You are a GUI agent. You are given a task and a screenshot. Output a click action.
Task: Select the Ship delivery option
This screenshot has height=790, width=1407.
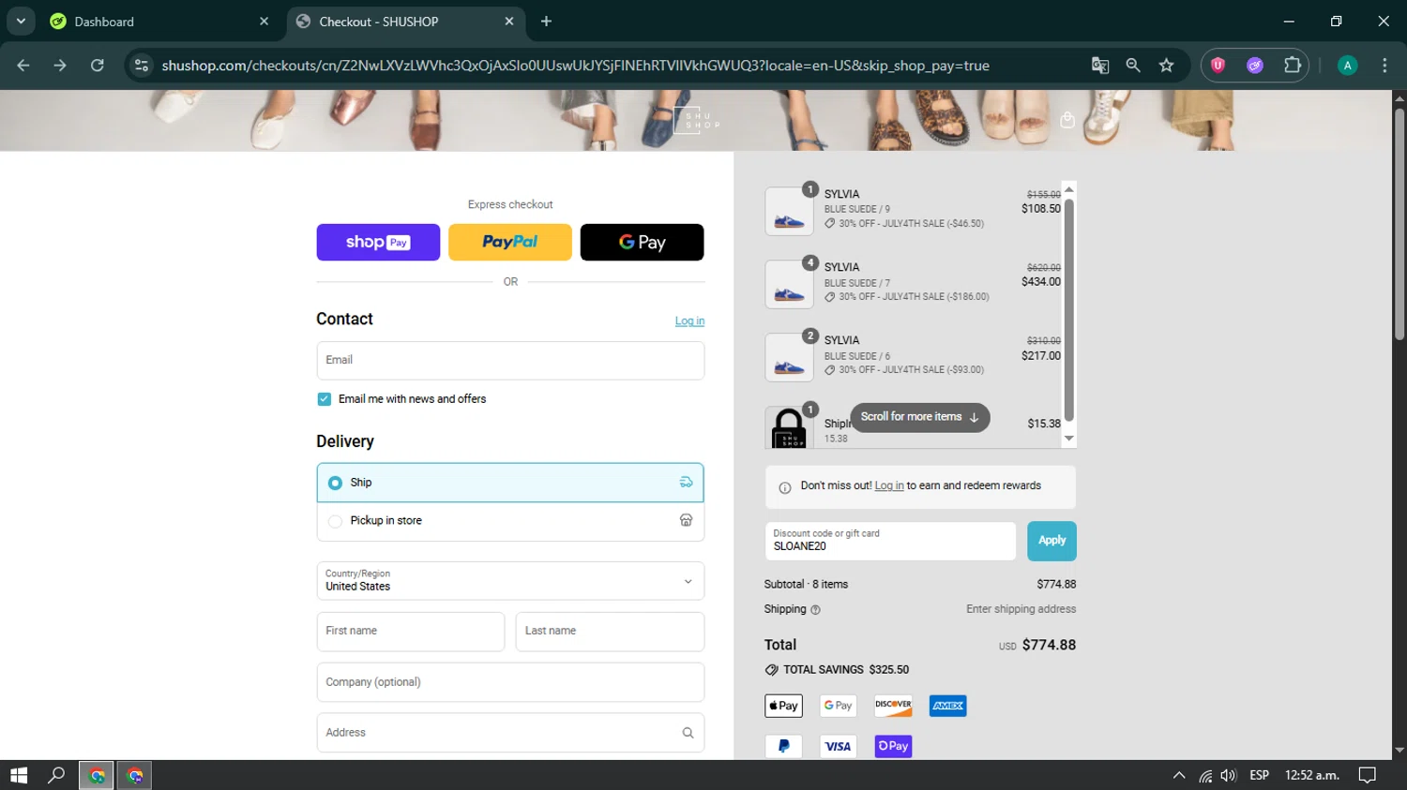[510, 483]
